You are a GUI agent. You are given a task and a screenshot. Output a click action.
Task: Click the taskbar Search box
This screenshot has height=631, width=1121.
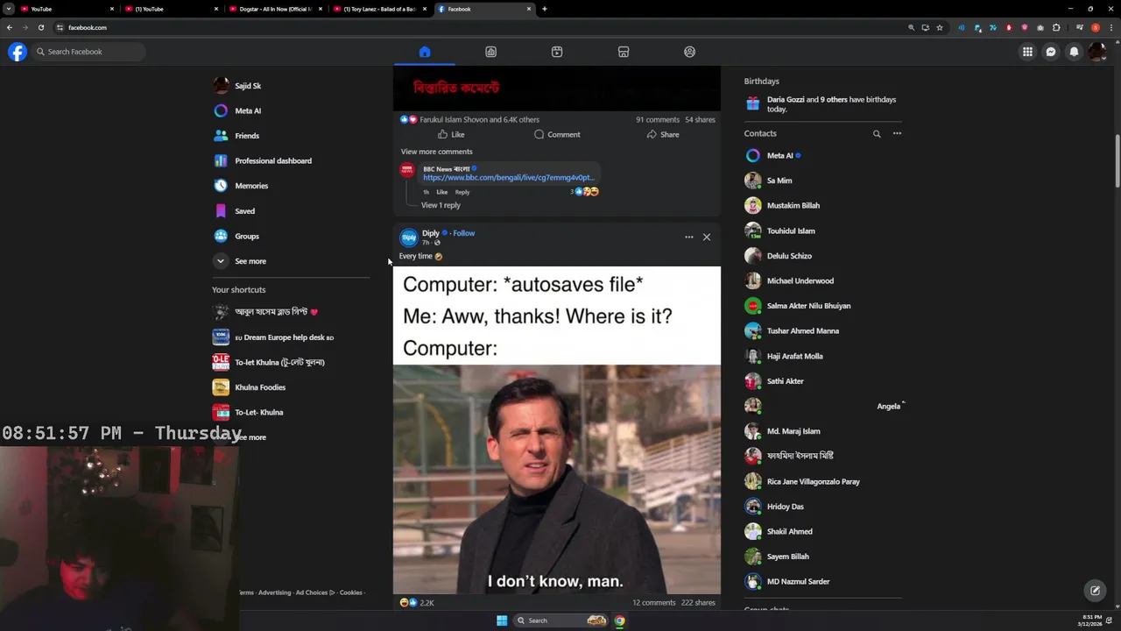tap(560, 620)
